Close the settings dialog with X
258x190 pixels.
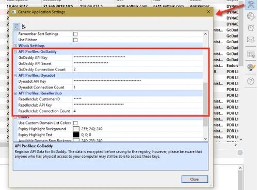pyautogui.click(x=208, y=12)
